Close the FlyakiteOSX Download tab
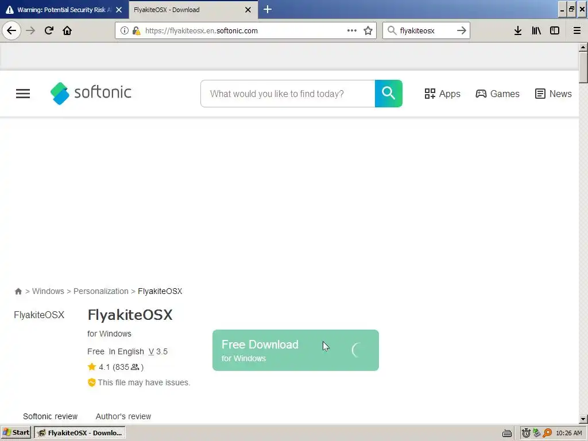 click(x=248, y=10)
